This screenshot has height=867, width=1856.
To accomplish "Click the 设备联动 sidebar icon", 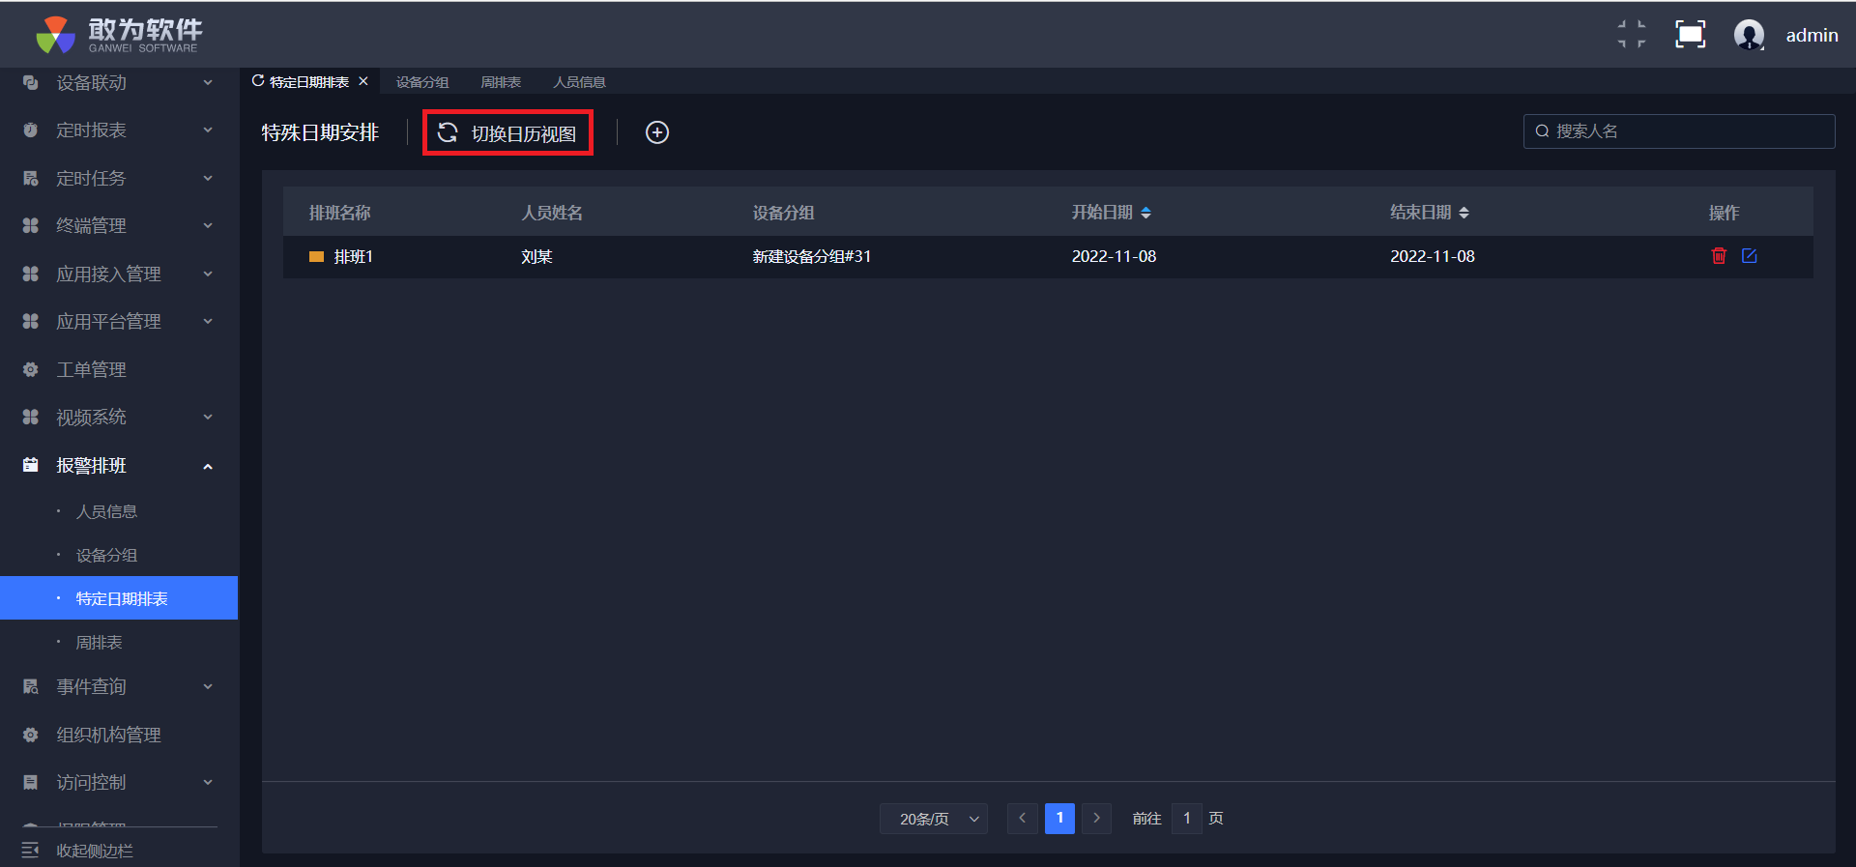I will click(31, 83).
